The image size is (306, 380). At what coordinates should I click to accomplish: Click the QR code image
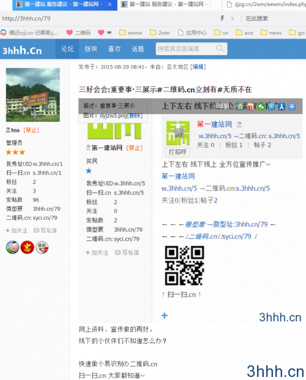tap(185, 265)
